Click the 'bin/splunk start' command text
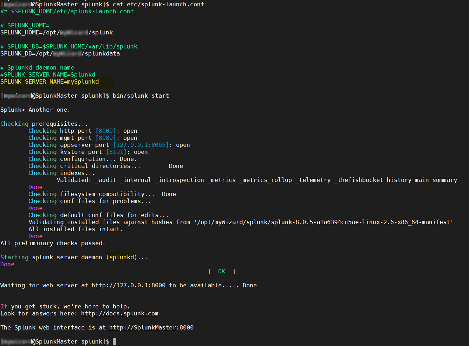Image resolution: width=469 pixels, height=346 pixels. coord(141,96)
